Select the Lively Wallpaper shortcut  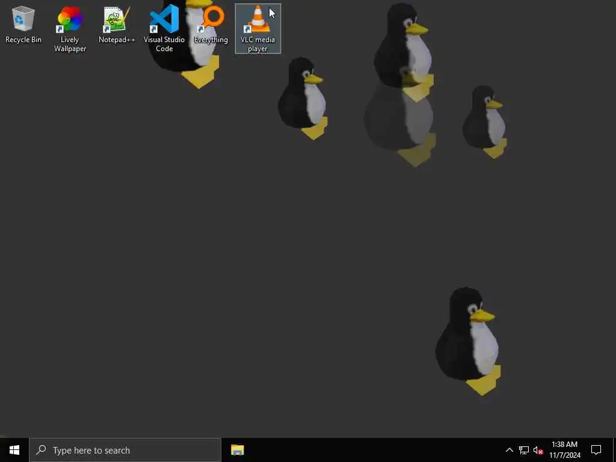(70, 29)
